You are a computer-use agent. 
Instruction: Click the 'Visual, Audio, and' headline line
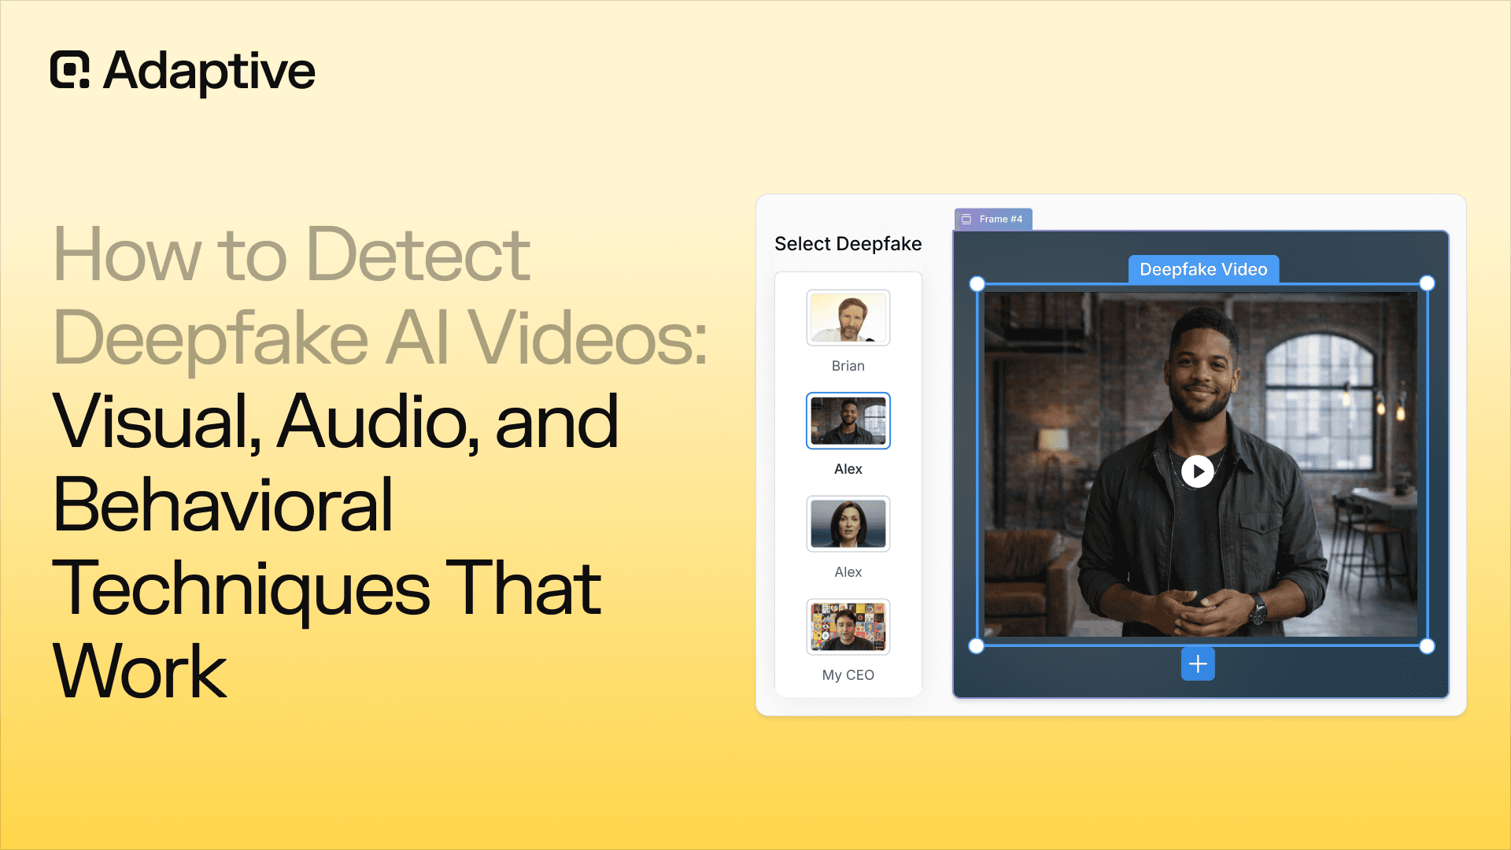point(336,423)
